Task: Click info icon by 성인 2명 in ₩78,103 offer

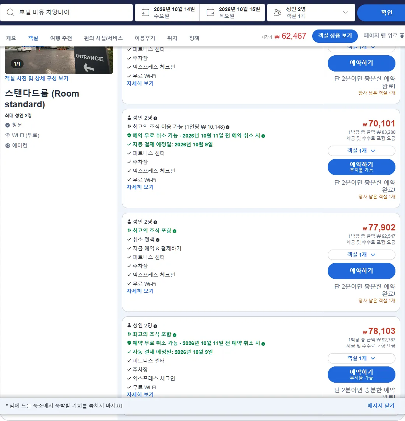Action: (155, 326)
